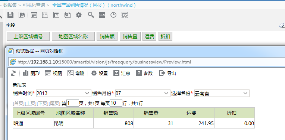Click the clock schedule icon
This screenshot has height=140, width=285.
[113, 15]
